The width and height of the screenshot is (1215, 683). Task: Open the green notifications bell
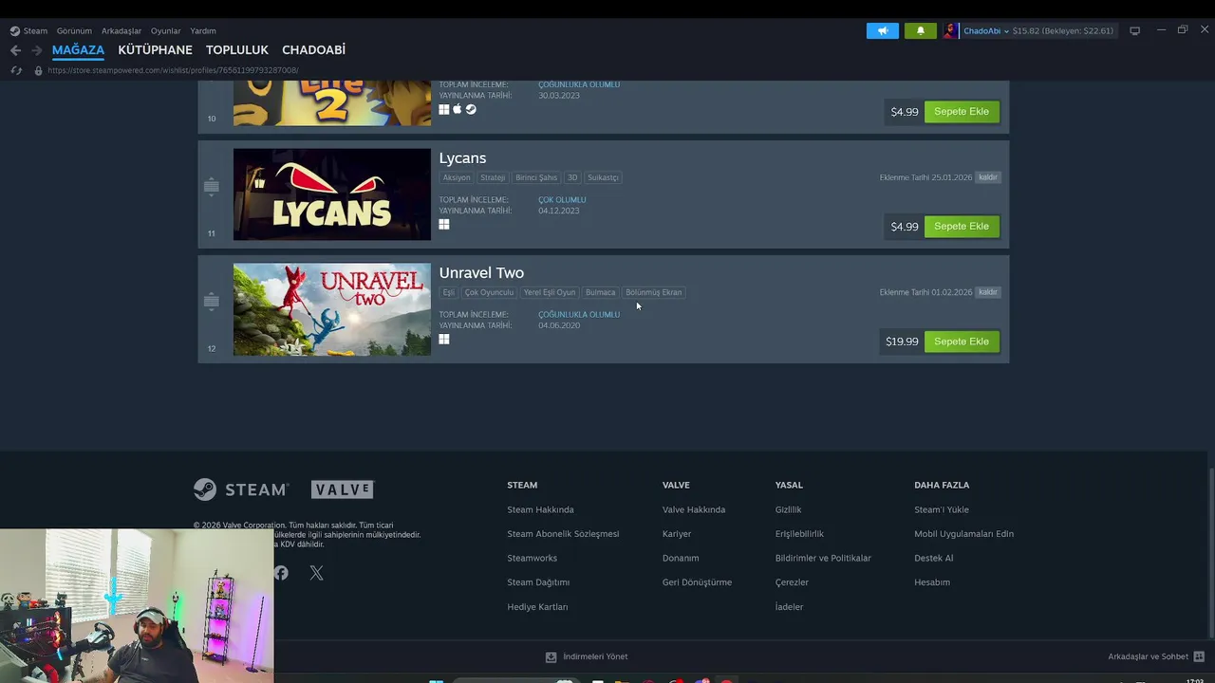[x=920, y=30]
